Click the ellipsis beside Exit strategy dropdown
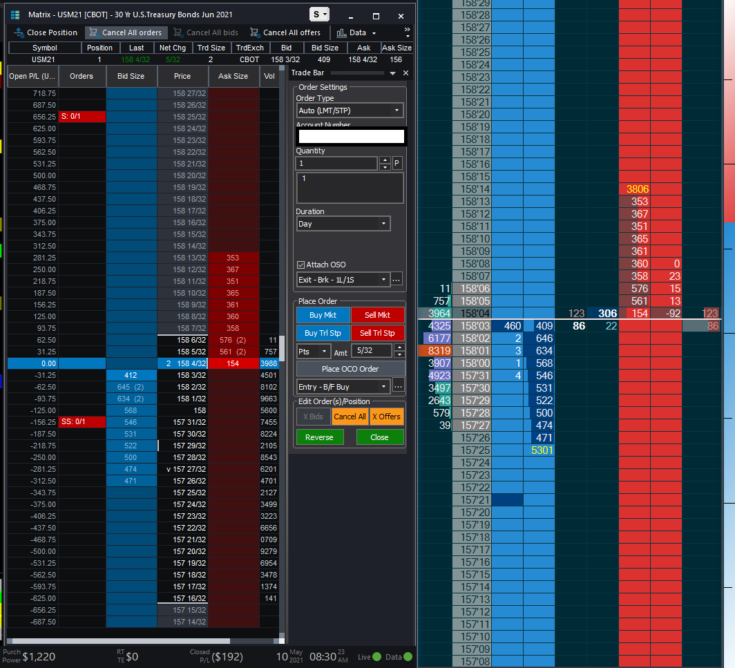 click(x=397, y=280)
